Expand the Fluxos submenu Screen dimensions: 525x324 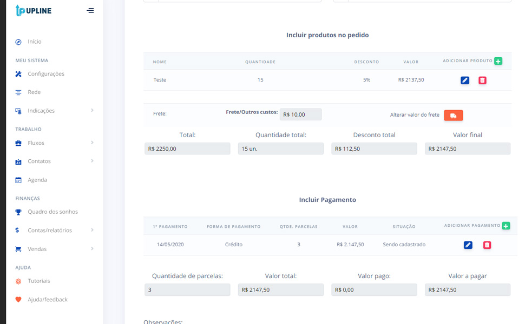pos(54,143)
